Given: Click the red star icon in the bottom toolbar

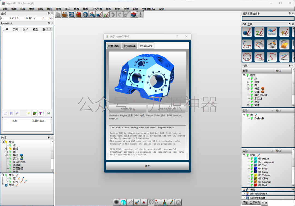Looking at the screenshot, I should 144,202.
